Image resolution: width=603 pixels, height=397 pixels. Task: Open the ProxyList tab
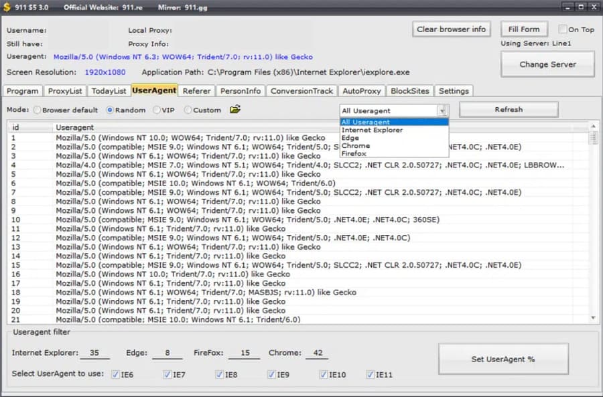(x=65, y=91)
